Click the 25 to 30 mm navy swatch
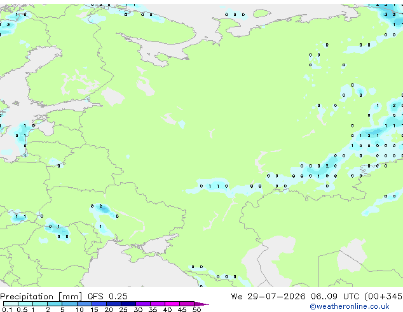This screenshot has height=312, width=403. click(x=128, y=304)
